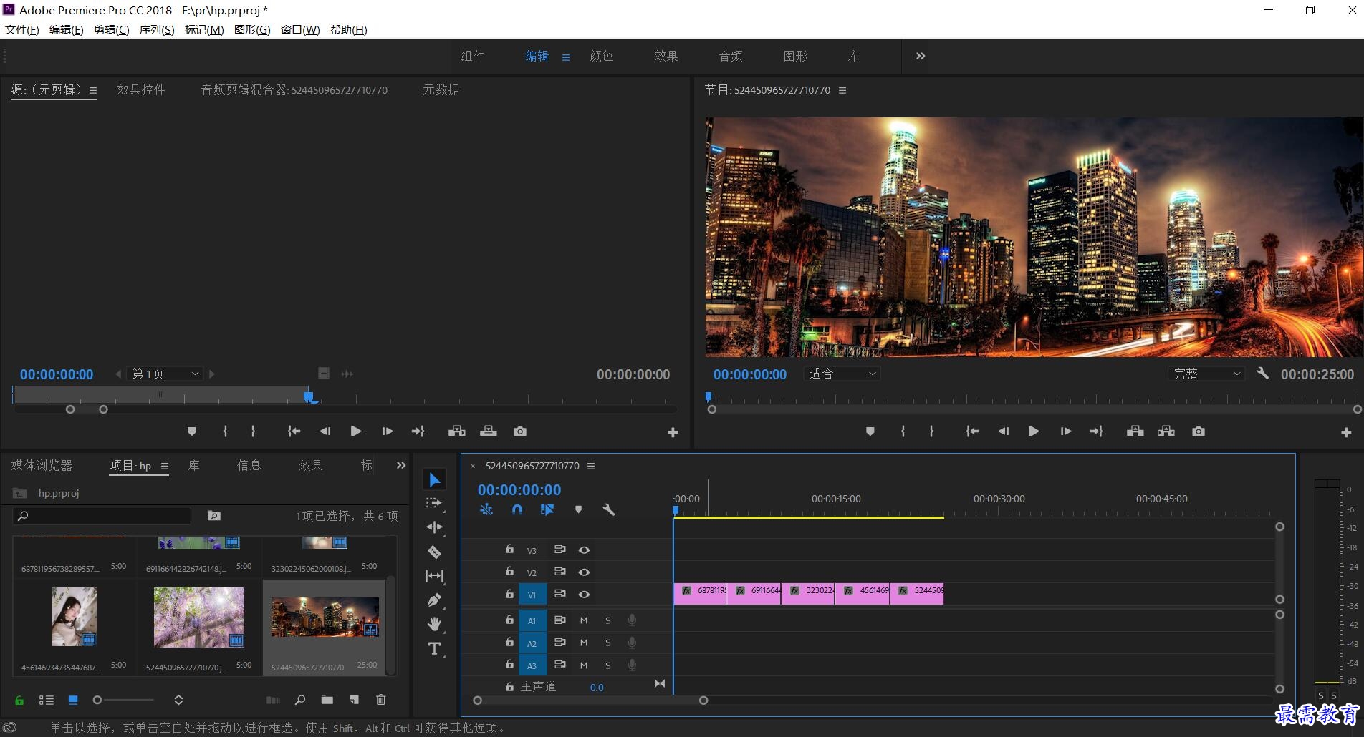The width and height of the screenshot is (1364, 737).
Task: Add a marker in timeline panel
Action: click(x=578, y=509)
